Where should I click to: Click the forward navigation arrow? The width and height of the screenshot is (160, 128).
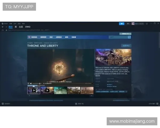click(6, 27)
